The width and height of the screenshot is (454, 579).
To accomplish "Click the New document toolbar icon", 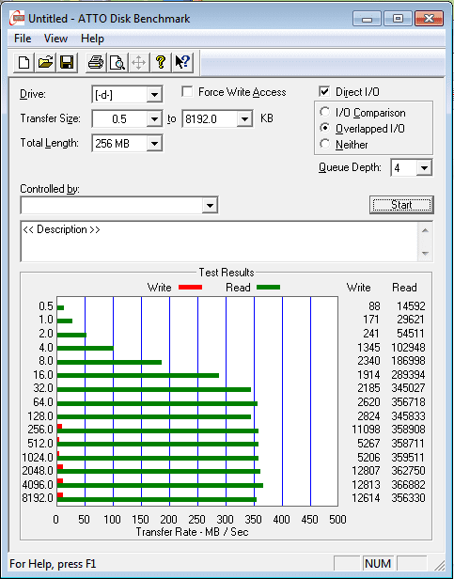I will tap(24, 62).
